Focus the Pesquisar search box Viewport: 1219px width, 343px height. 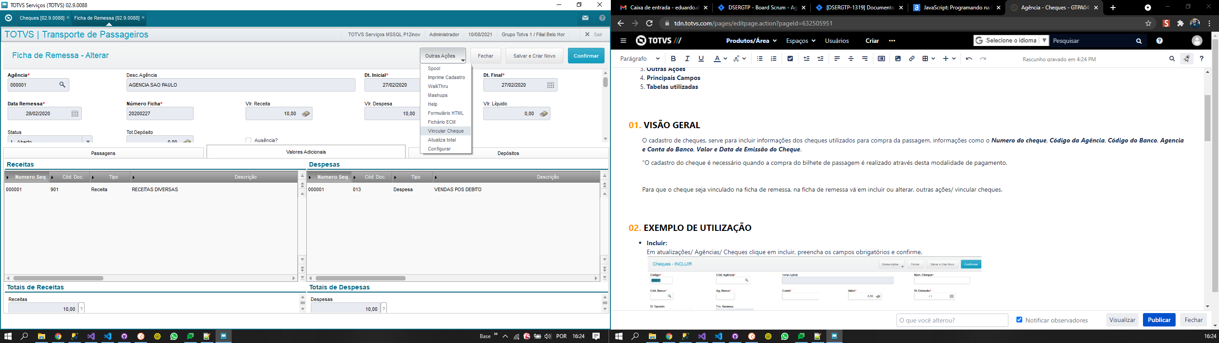click(1091, 41)
